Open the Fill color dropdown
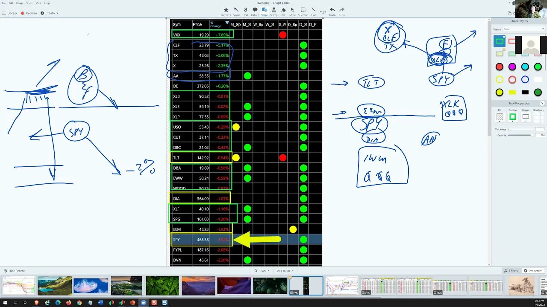This screenshot has width=547, height=307. pos(500,117)
